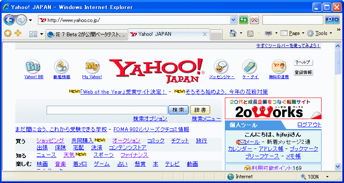Click the 2oWorks advertisement banner
This screenshot has width=344, height=183.
273,108
